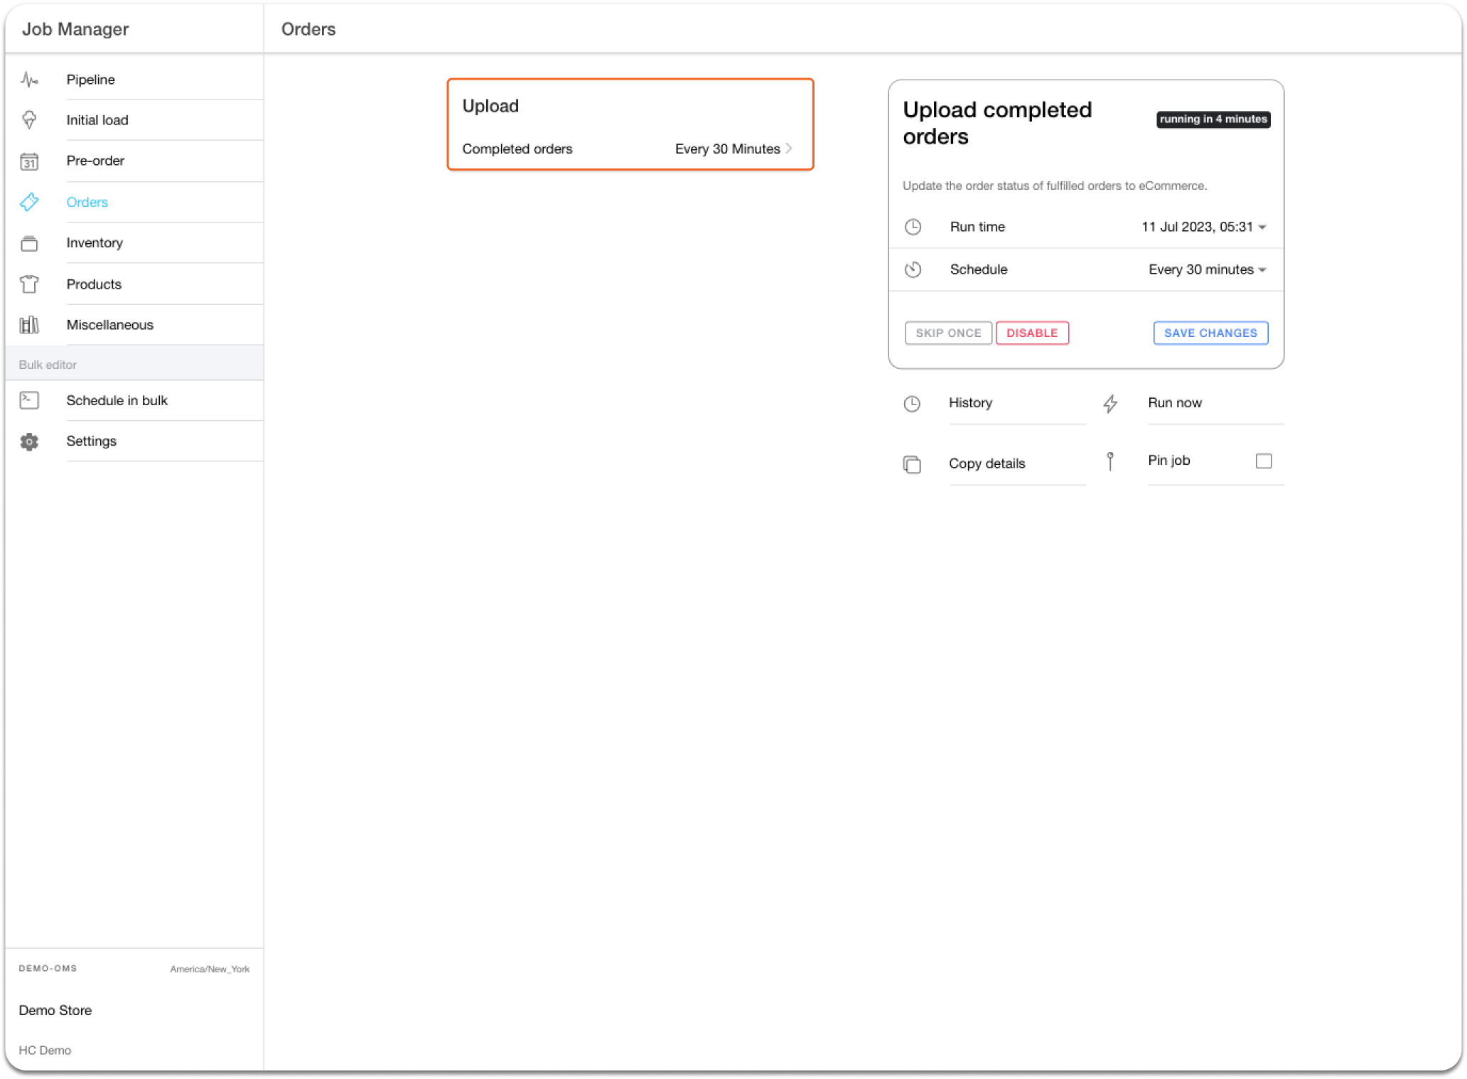This screenshot has height=1079, width=1467.
Task: Open the Orders menu item
Action: coord(87,202)
